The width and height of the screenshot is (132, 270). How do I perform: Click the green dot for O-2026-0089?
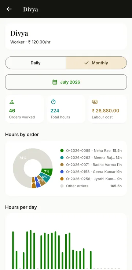pos(62,151)
